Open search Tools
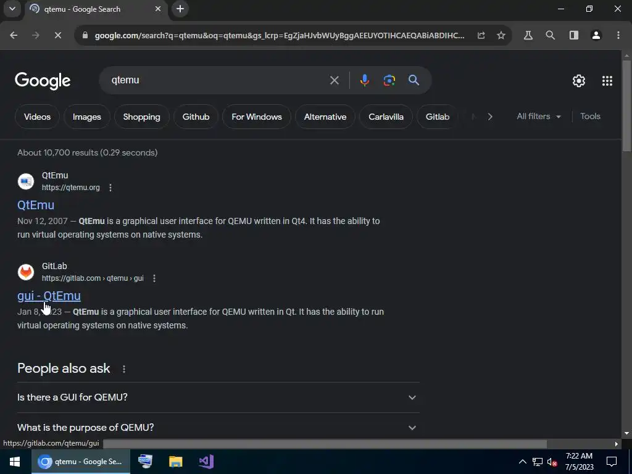This screenshot has width=632, height=474. click(x=590, y=117)
